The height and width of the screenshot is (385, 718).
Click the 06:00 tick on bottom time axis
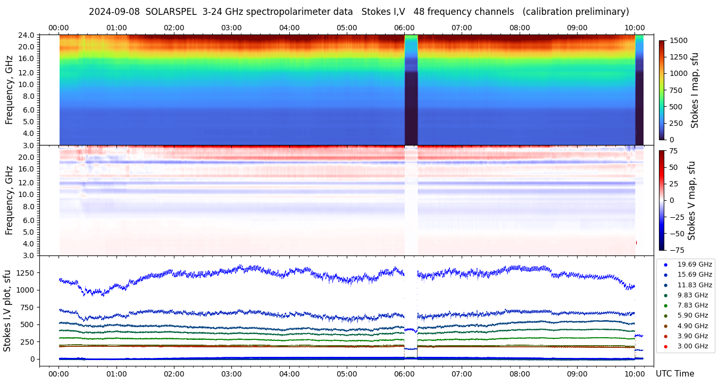click(404, 374)
